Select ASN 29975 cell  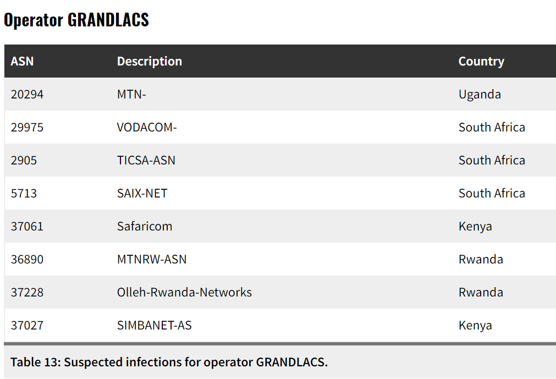(x=27, y=127)
